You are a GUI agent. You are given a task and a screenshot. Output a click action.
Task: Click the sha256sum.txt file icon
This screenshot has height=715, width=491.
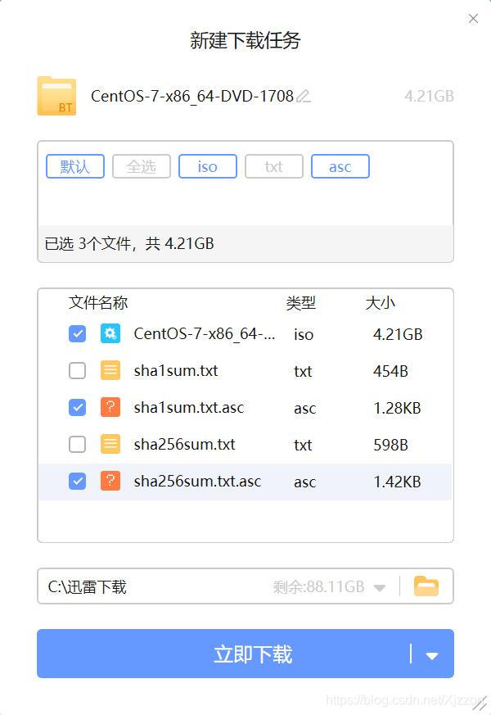110,444
